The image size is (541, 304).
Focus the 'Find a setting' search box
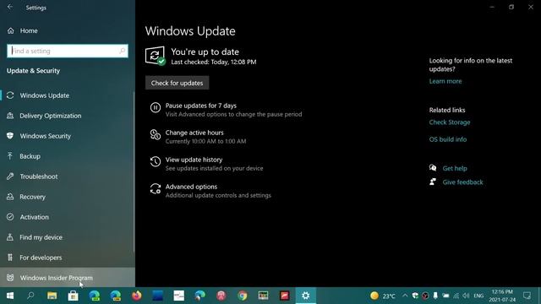tap(68, 51)
